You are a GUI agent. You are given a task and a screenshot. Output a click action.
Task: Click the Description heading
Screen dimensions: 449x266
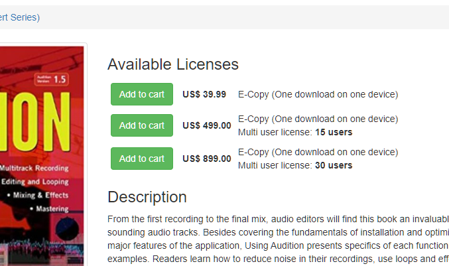(147, 197)
